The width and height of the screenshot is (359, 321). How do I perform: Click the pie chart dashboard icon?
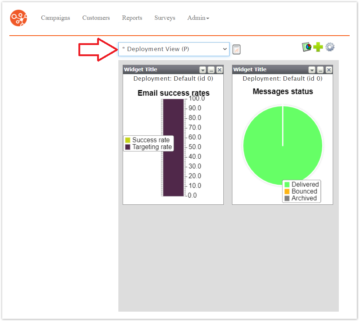pyautogui.click(x=307, y=47)
